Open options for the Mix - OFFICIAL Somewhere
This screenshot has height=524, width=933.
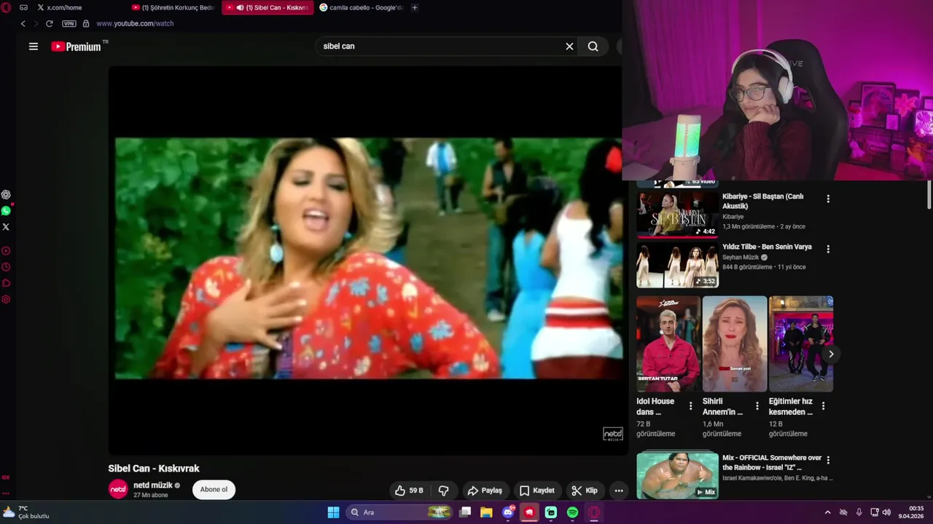(x=828, y=460)
